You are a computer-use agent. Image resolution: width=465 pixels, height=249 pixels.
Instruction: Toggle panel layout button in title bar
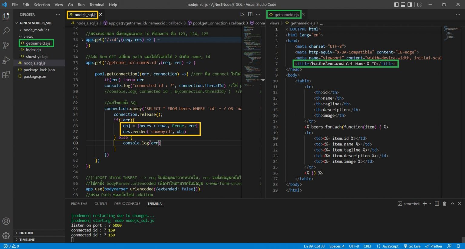(x=403, y=5)
